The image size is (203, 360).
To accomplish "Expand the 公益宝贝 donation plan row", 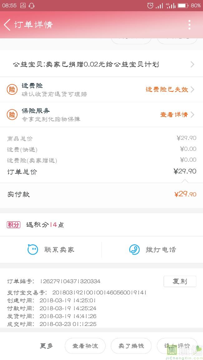I will (x=192, y=64).
